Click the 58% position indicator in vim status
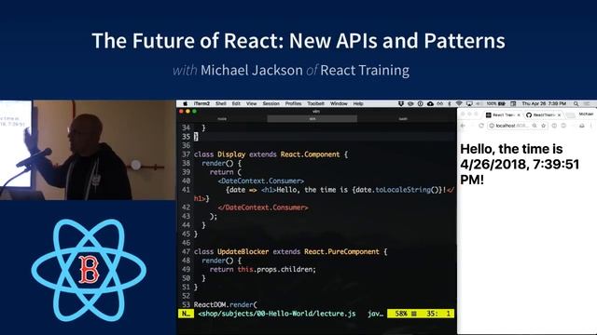This screenshot has height=335, width=597. click(400, 314)
